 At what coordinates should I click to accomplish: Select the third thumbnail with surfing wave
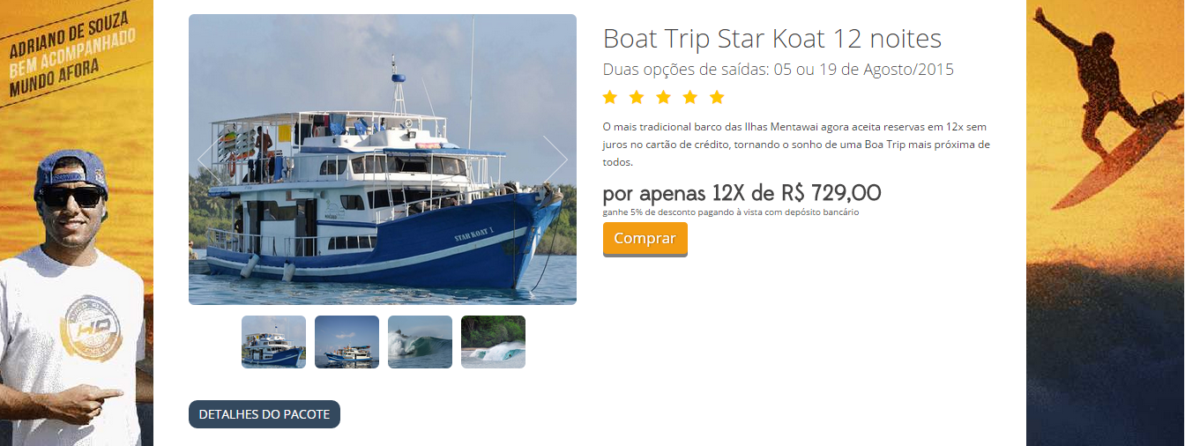point(420,342)
